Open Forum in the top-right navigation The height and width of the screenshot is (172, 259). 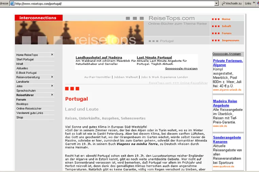coord(226,33)
